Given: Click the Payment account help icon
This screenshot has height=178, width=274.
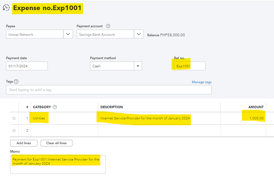Looking at the screenshot, I should [108, 26].
